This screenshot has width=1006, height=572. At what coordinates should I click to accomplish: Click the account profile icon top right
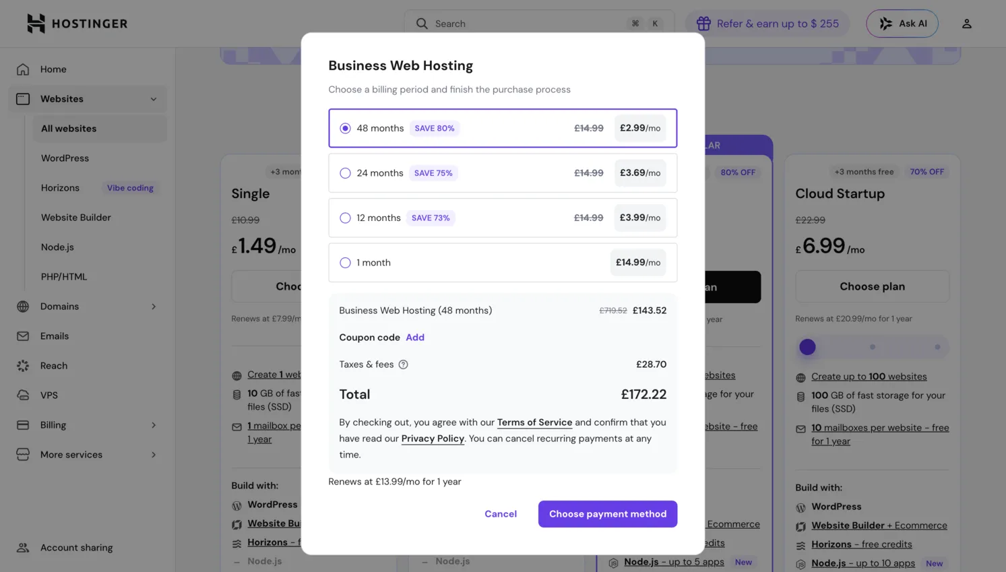coord(967,23)
